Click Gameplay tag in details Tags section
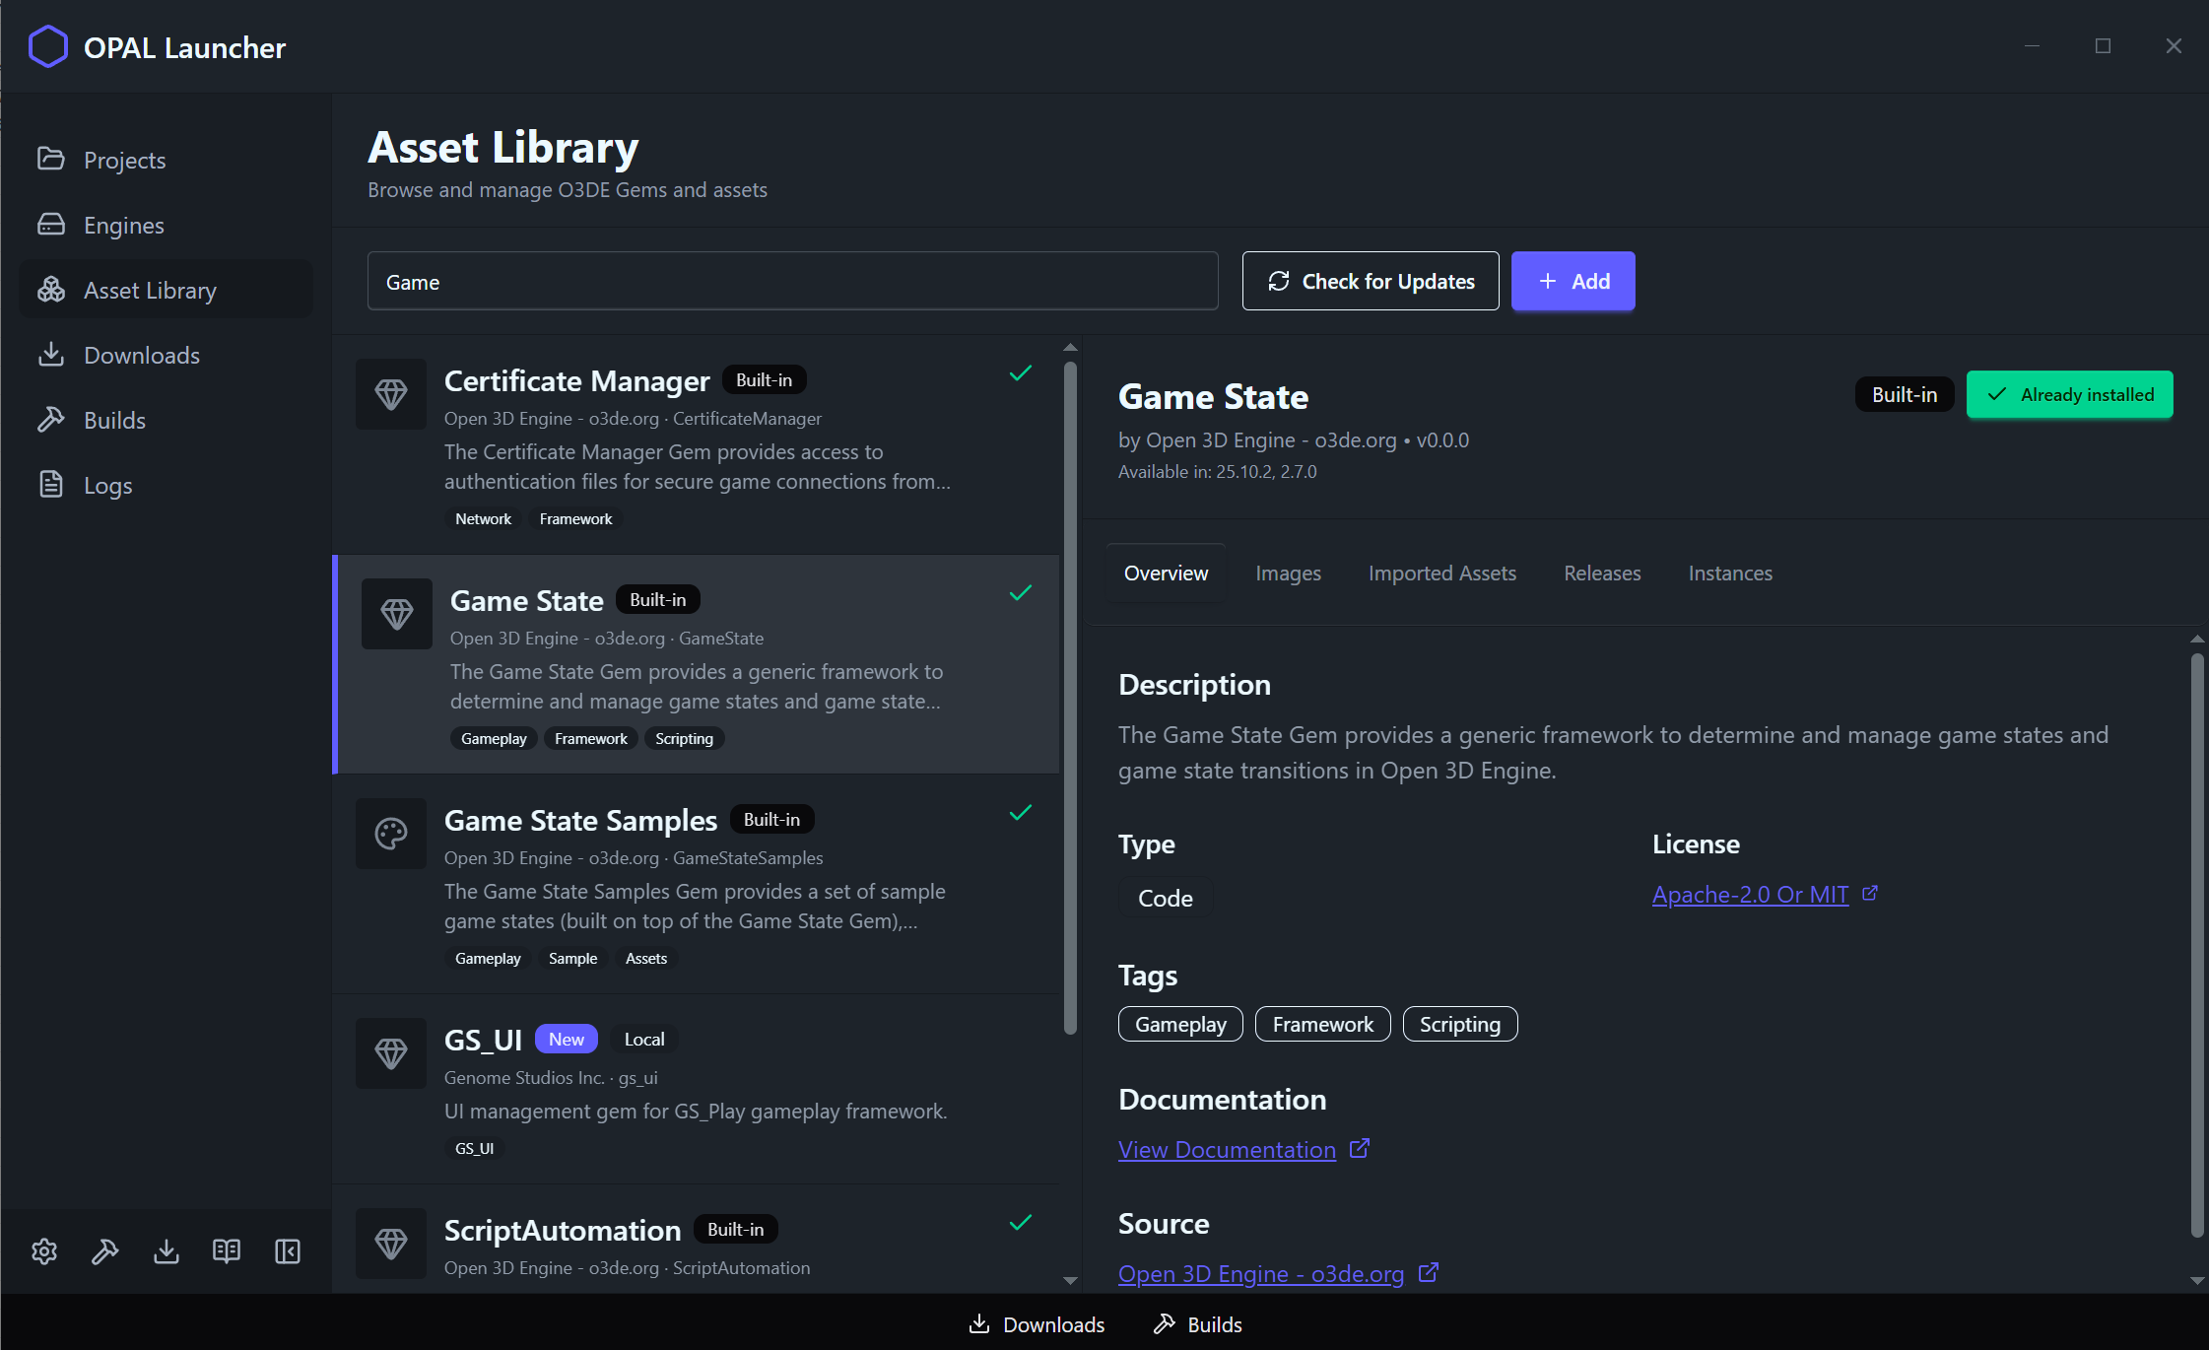This screenshot has width=2209, height=1350. 1180,1024
